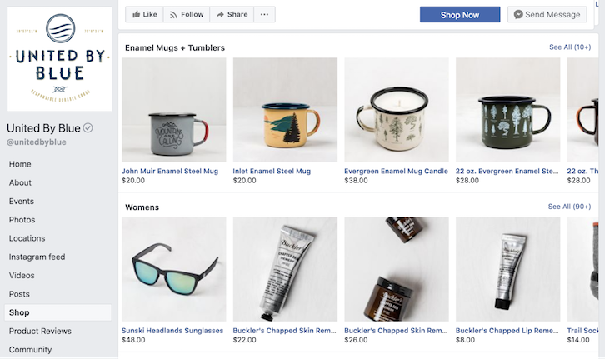Go to the Home page tab

[x=20, y=164]
